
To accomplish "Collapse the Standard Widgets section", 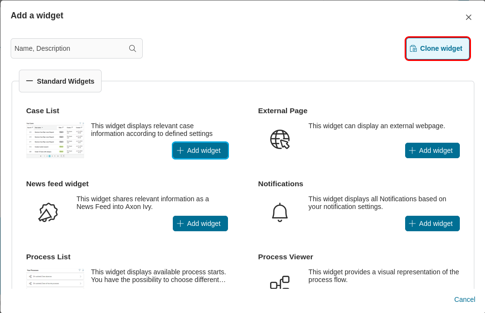I will [x=60, y=81].
